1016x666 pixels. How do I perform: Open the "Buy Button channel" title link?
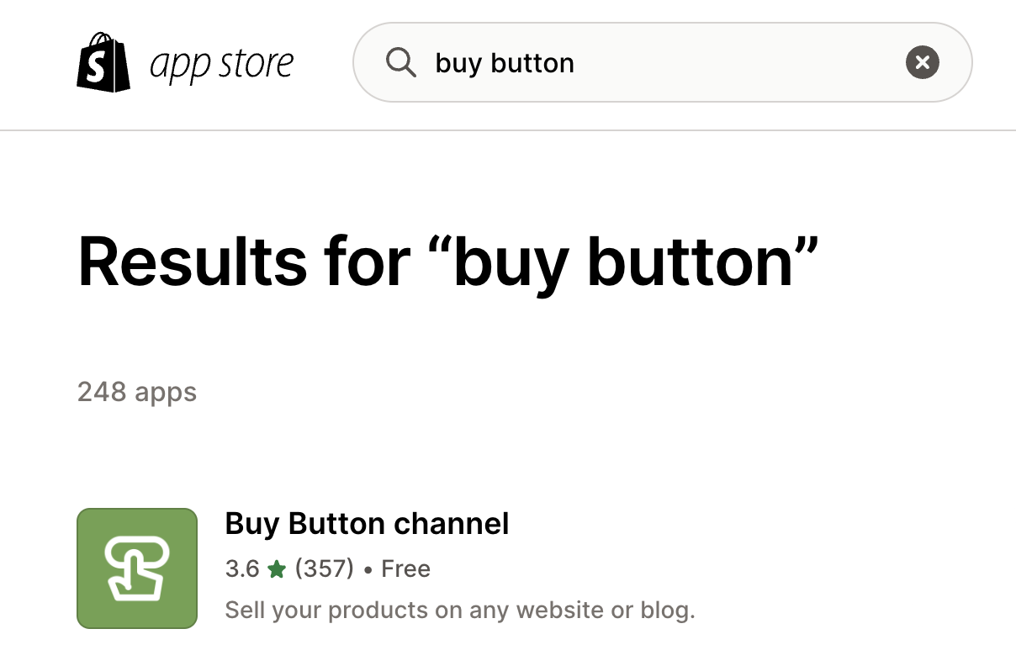pos(367,524)
